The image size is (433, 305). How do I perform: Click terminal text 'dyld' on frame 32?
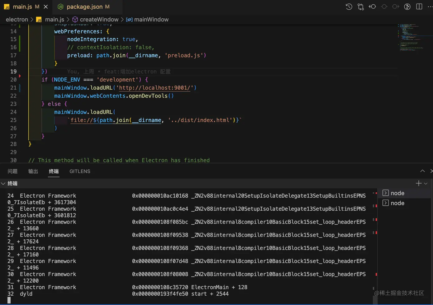(x=26, y=294)
